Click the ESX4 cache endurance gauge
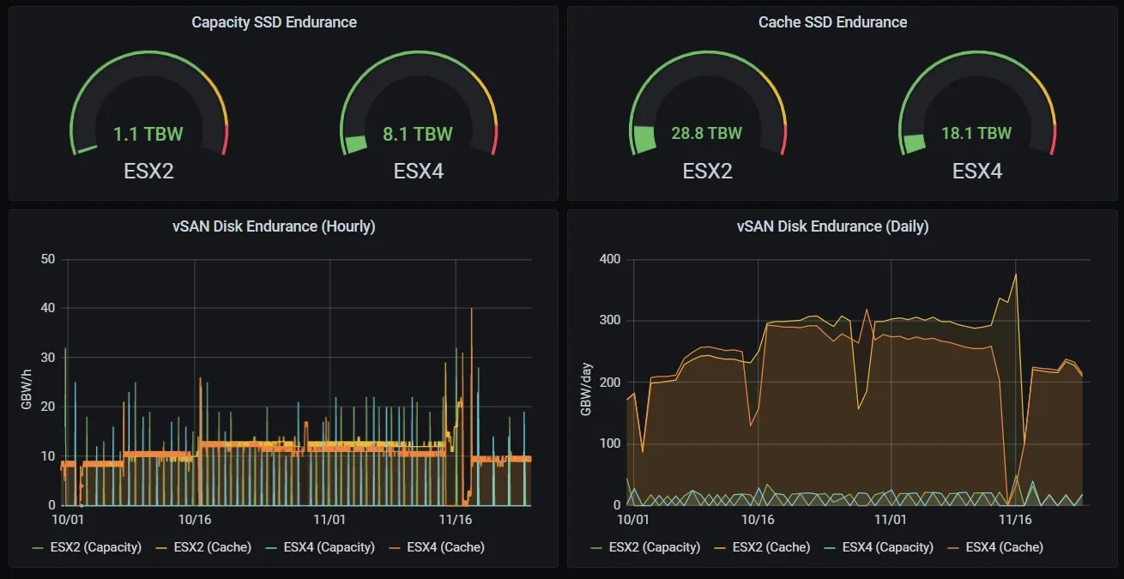This screenshot has width=1124, height=579. [x=976, y=103]
